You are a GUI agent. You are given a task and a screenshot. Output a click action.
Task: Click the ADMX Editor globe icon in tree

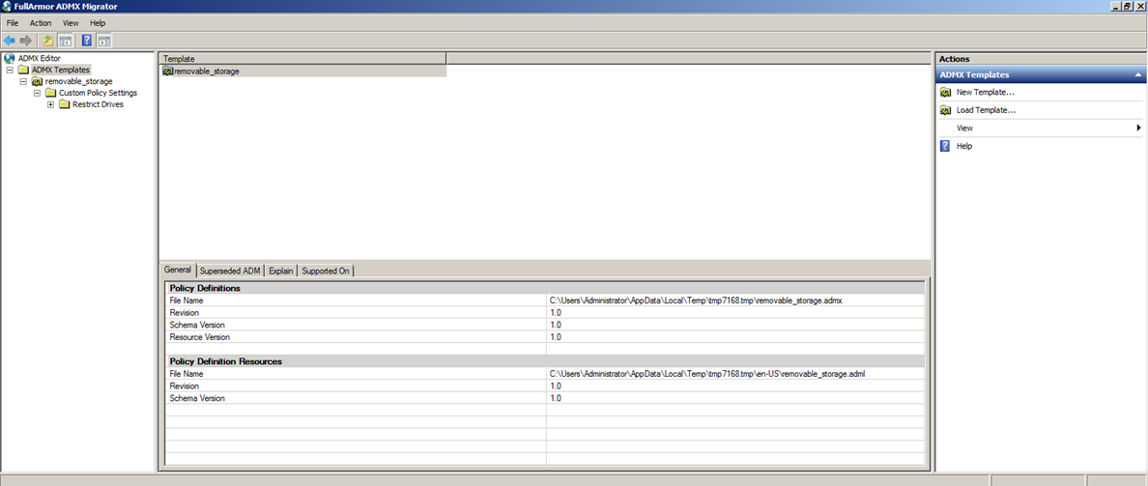pos(9,58)
